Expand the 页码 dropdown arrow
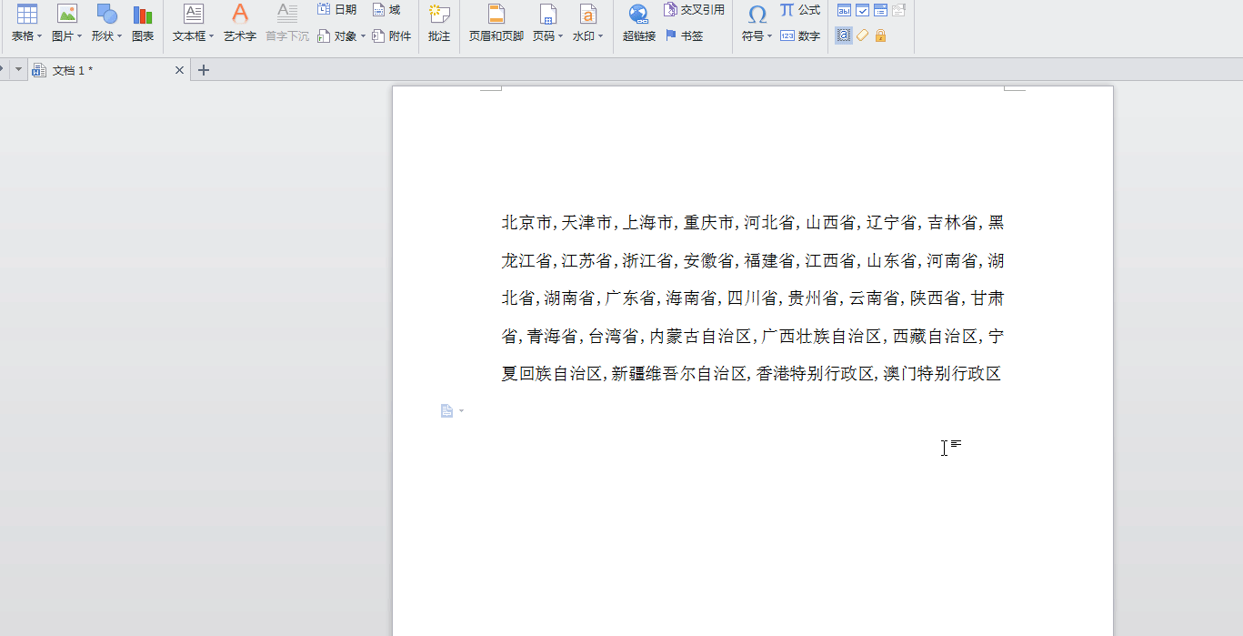 560,36
